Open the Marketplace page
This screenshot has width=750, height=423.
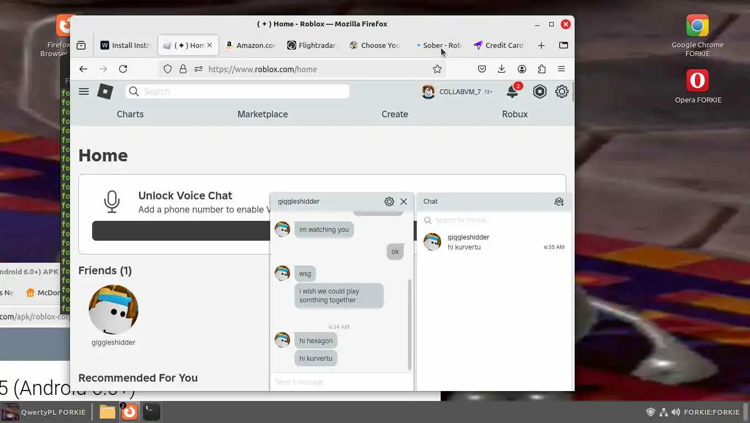click(262, 114)
